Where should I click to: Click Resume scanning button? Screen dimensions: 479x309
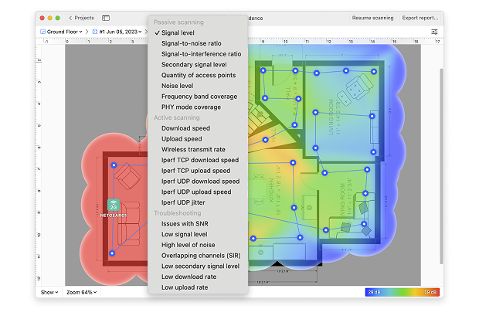coord(372,17)
